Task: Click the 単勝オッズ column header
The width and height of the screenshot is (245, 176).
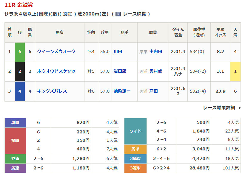Action: tap(221, 32)
